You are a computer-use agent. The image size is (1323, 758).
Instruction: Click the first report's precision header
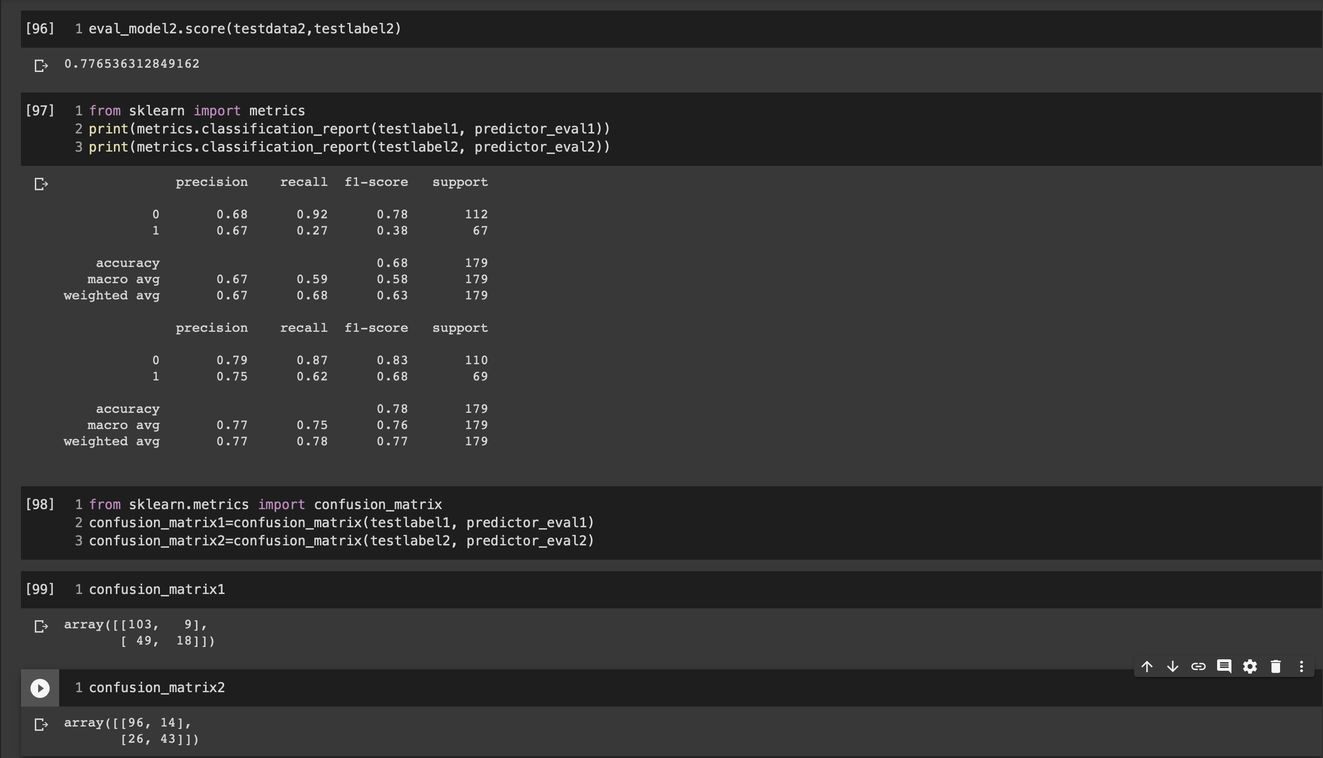pos(211,182)
